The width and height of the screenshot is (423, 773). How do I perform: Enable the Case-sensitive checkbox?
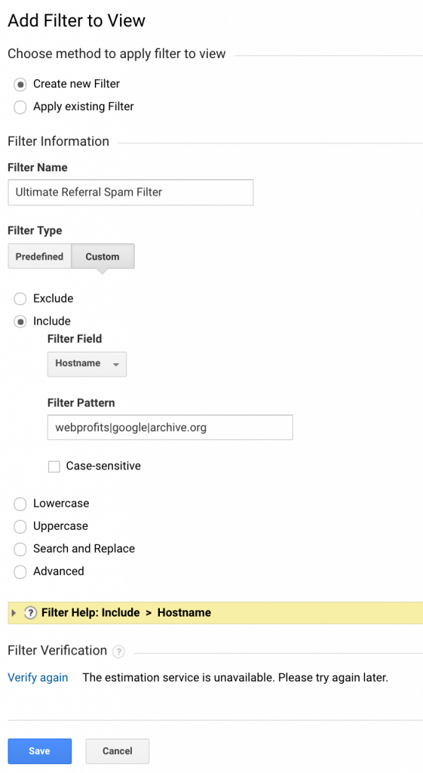tap(54, 467)
